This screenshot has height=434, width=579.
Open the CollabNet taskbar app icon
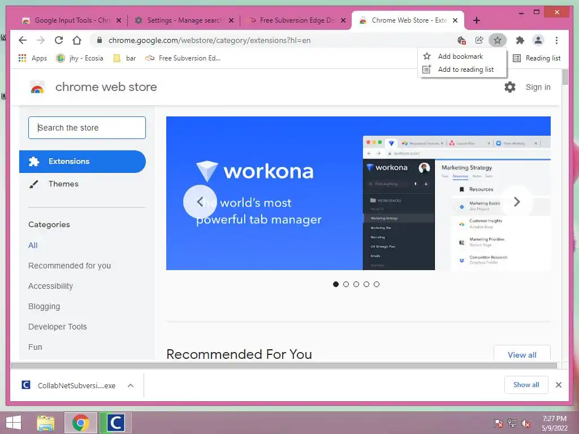[x=115, y=423]
